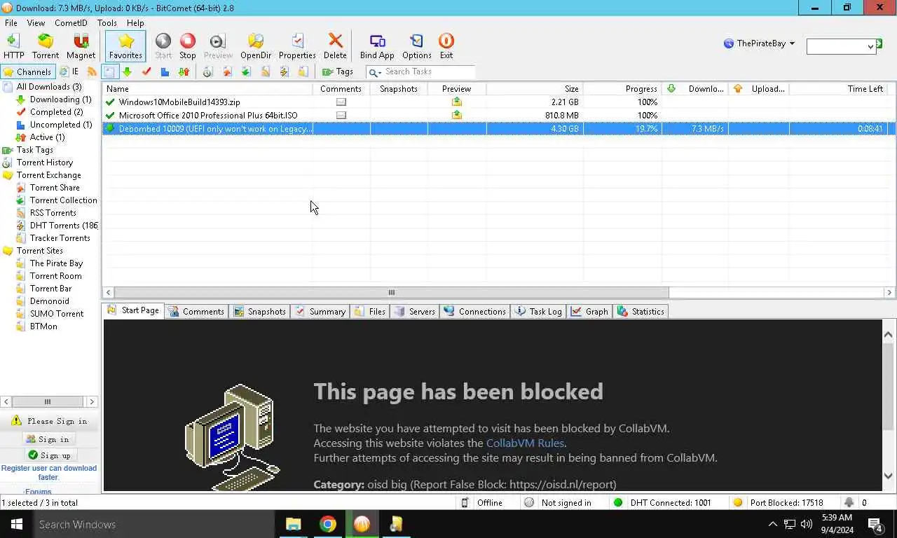Click the Register user can download faster link
Image resolution: width=897 pixels, height=538 pixels.
(x=49, y=473)
